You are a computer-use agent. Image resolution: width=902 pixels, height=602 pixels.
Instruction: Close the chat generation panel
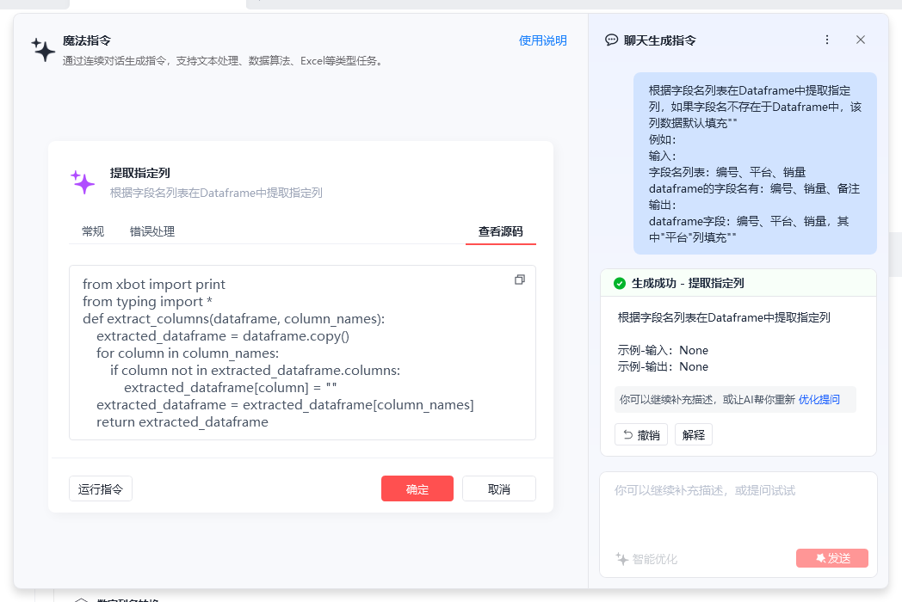tap(861, 40)
